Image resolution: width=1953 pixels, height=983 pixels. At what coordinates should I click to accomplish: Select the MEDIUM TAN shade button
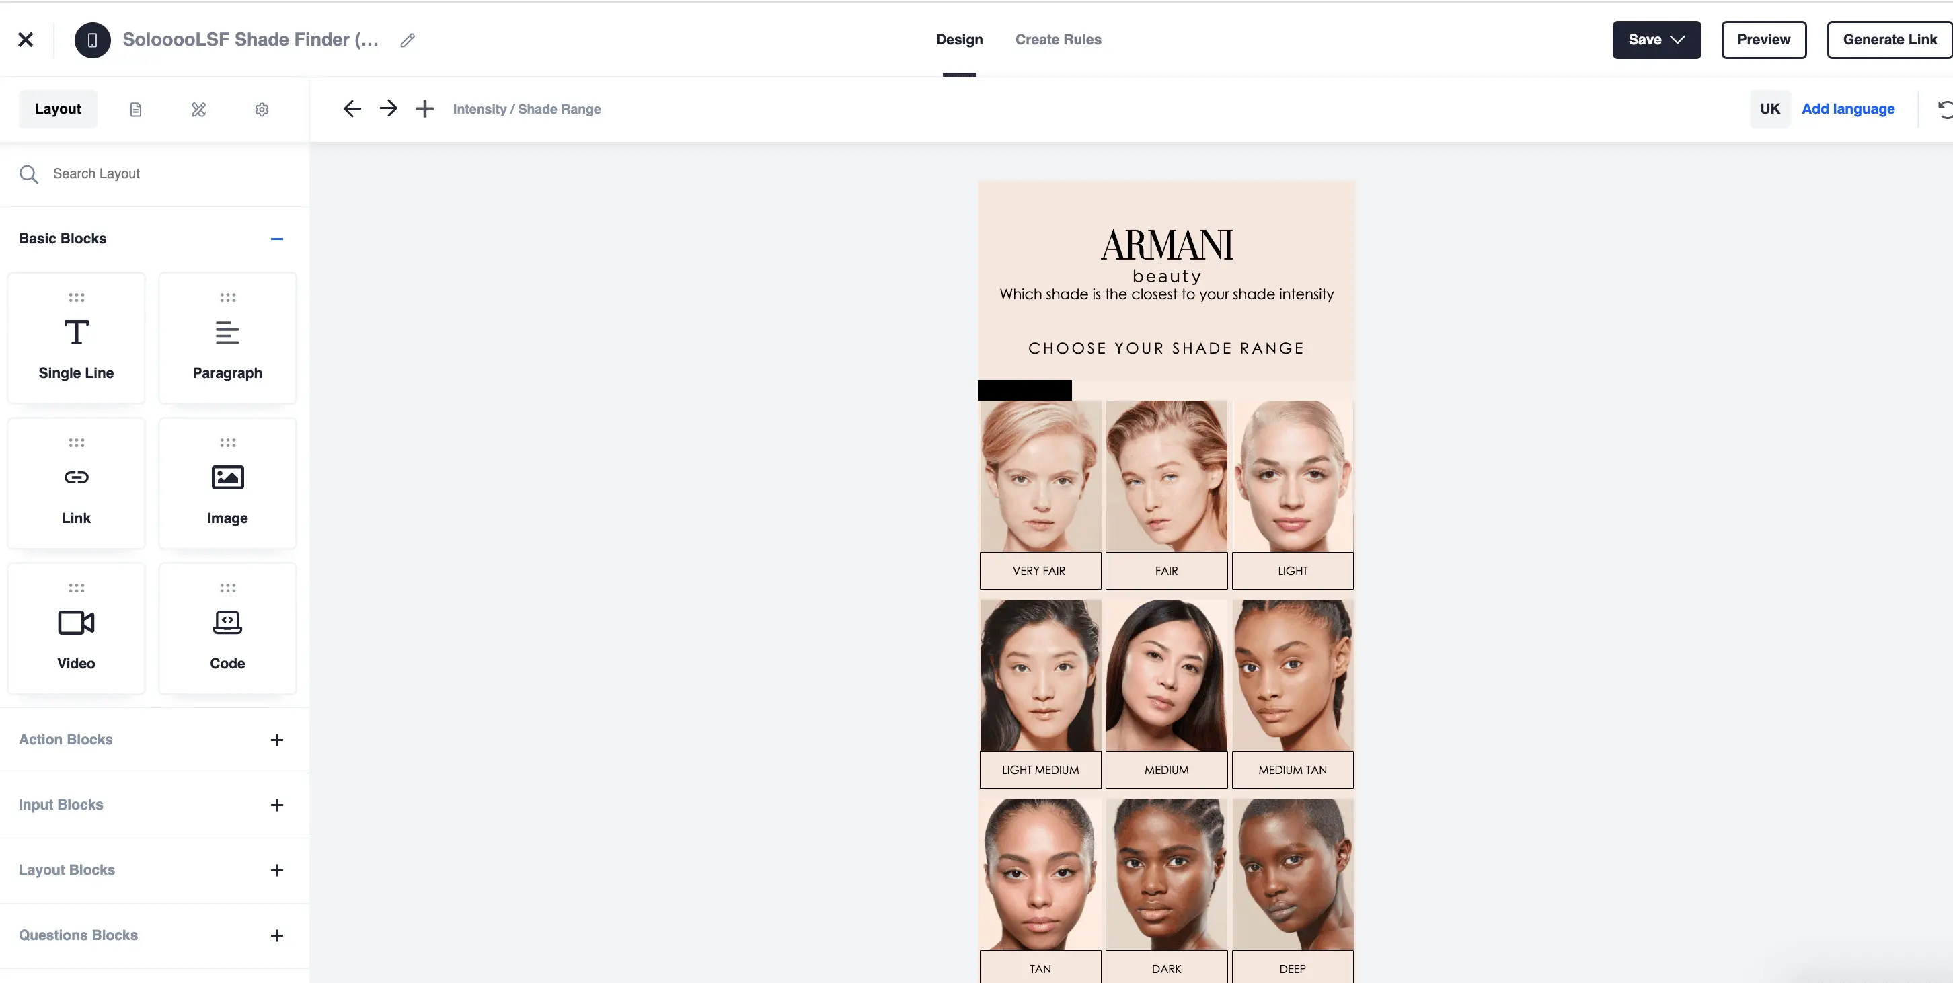click(1292, 770)
